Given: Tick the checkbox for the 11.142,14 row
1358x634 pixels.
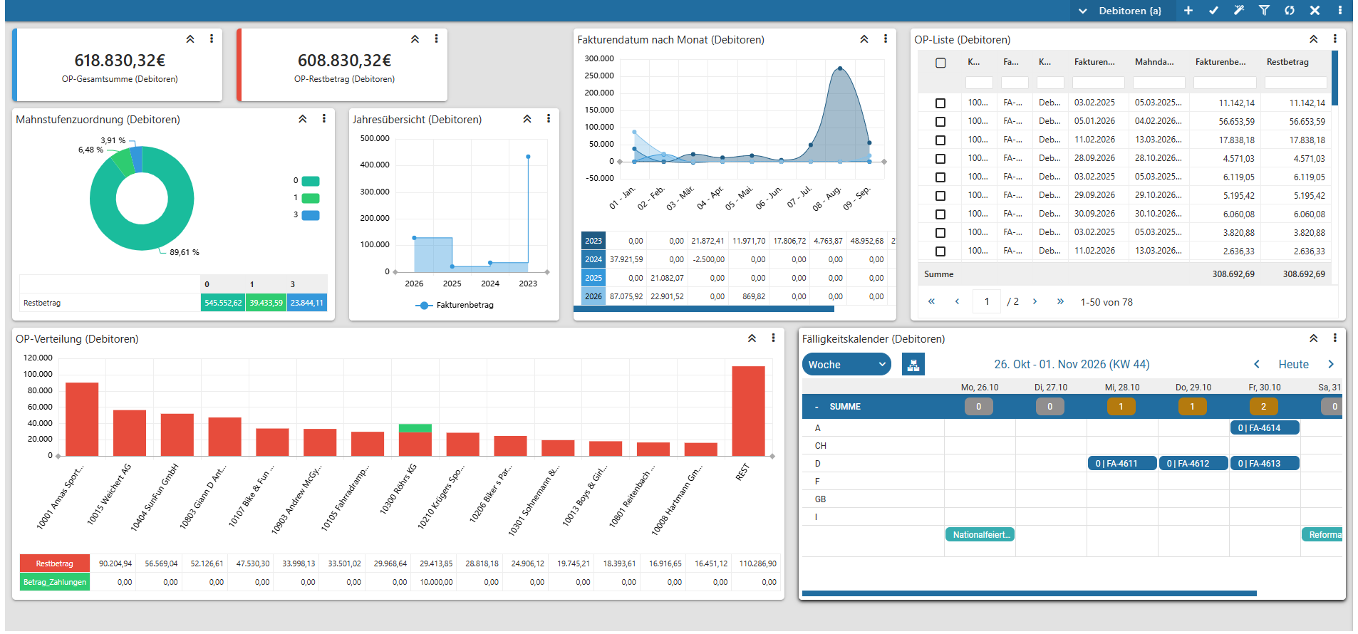Looking at the screenshot, I should [940, 103].
